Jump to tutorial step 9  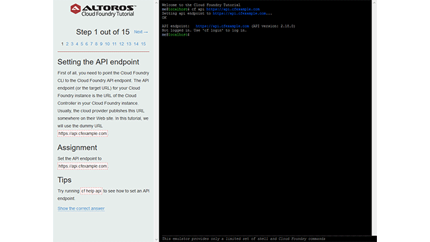pyautogui.click(x=101, y=44)
